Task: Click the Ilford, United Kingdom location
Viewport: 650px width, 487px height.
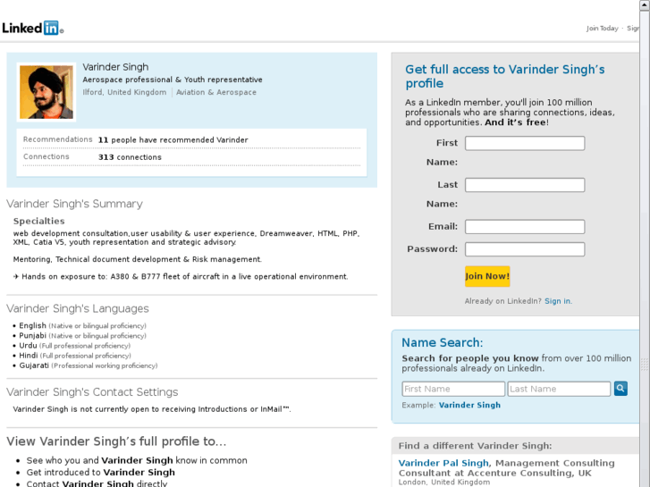Action: [x=124, y=92]
